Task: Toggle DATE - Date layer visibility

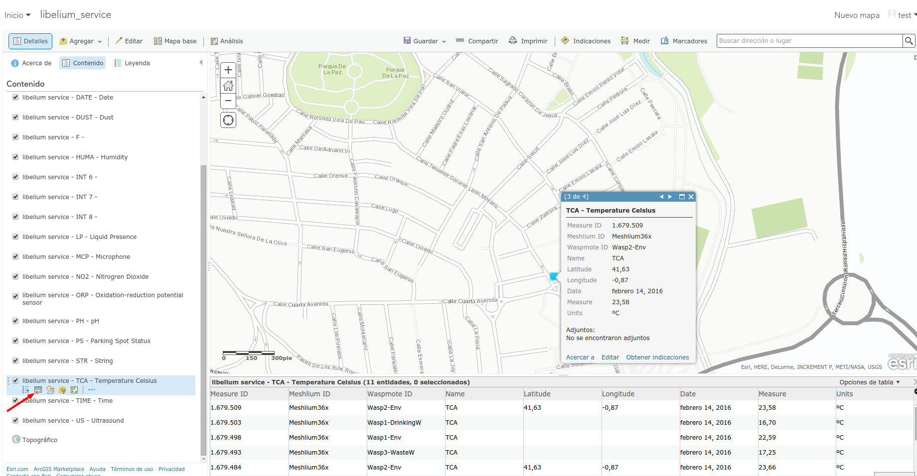Action: click(x=15, y=97)
